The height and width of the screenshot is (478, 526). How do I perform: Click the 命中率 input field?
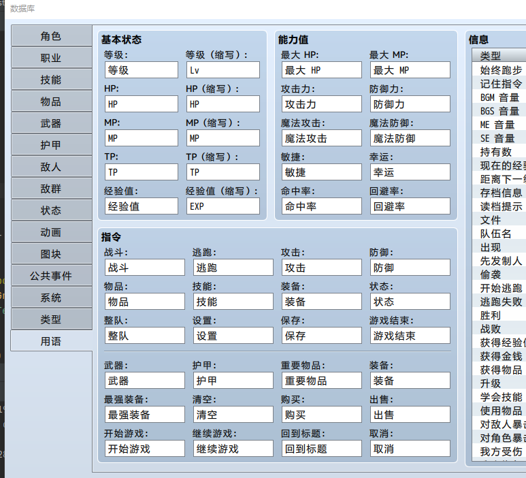[322, 206]
